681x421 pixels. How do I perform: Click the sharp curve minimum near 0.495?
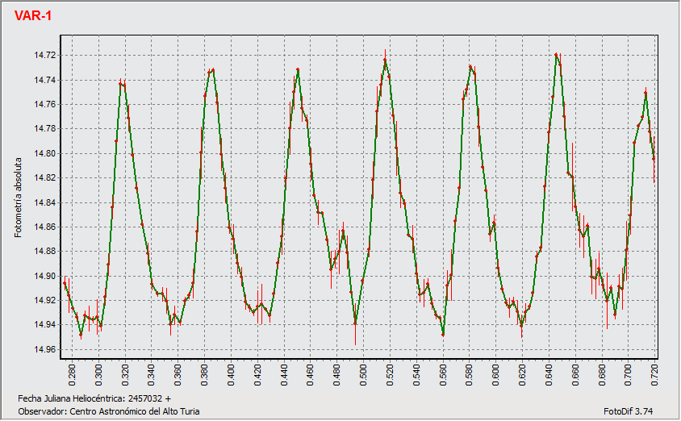[x=355, y=323]
